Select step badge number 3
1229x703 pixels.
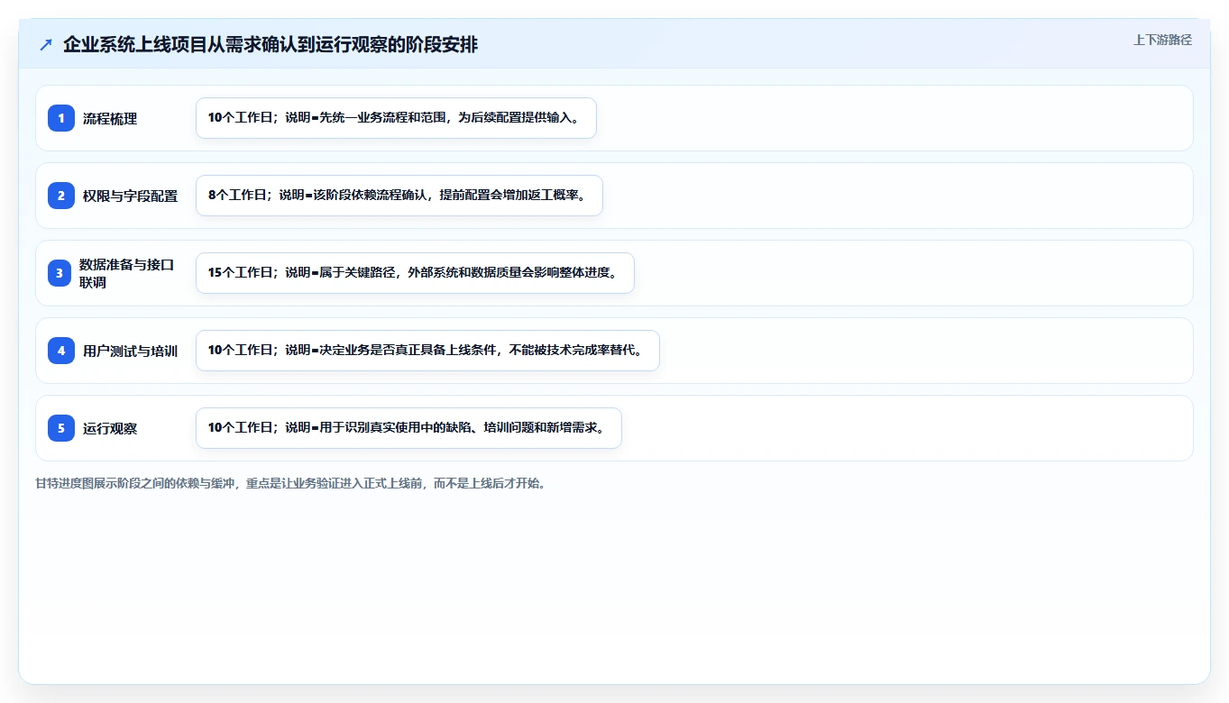pyautogui.click(x=60, y=273)
